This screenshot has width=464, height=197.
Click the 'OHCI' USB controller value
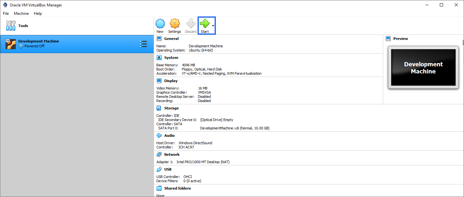[x=188, y=177]
